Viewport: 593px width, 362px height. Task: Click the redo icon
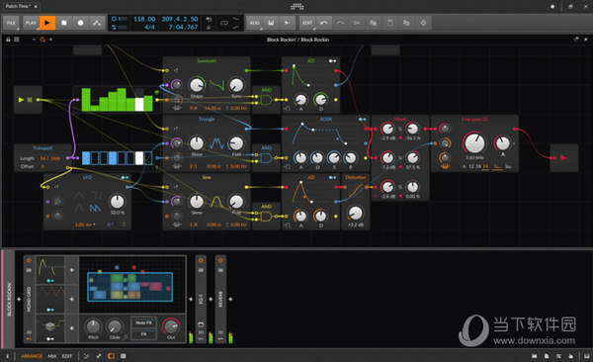pyautogui.click(x=340, y=23)
